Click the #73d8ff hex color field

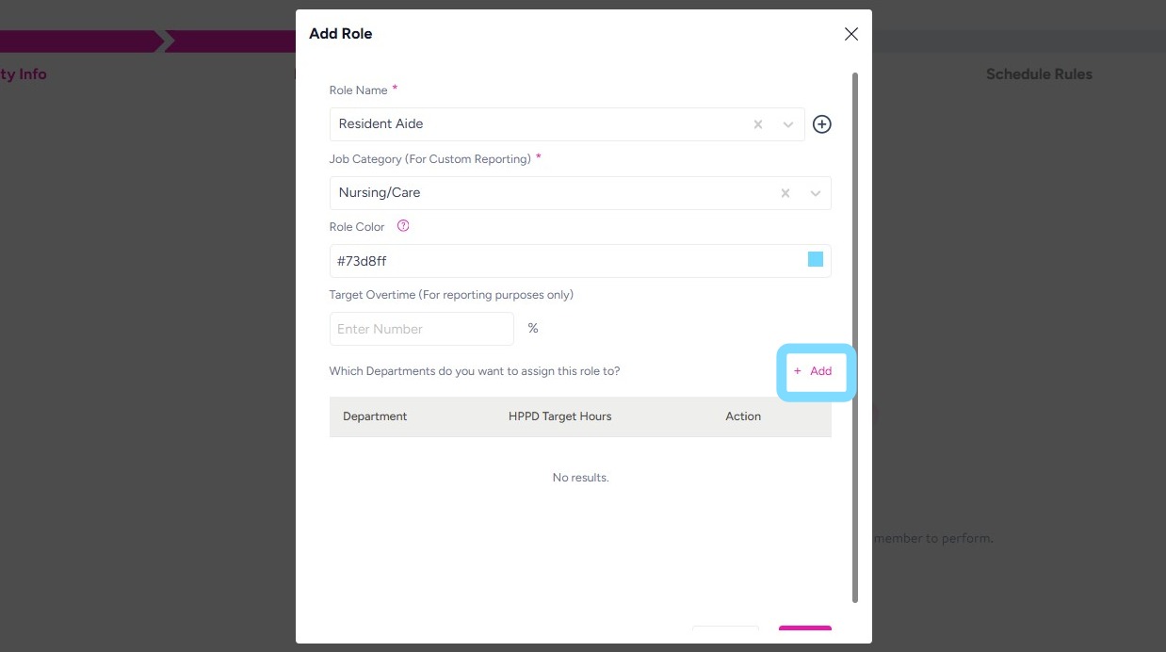point(565,261)
